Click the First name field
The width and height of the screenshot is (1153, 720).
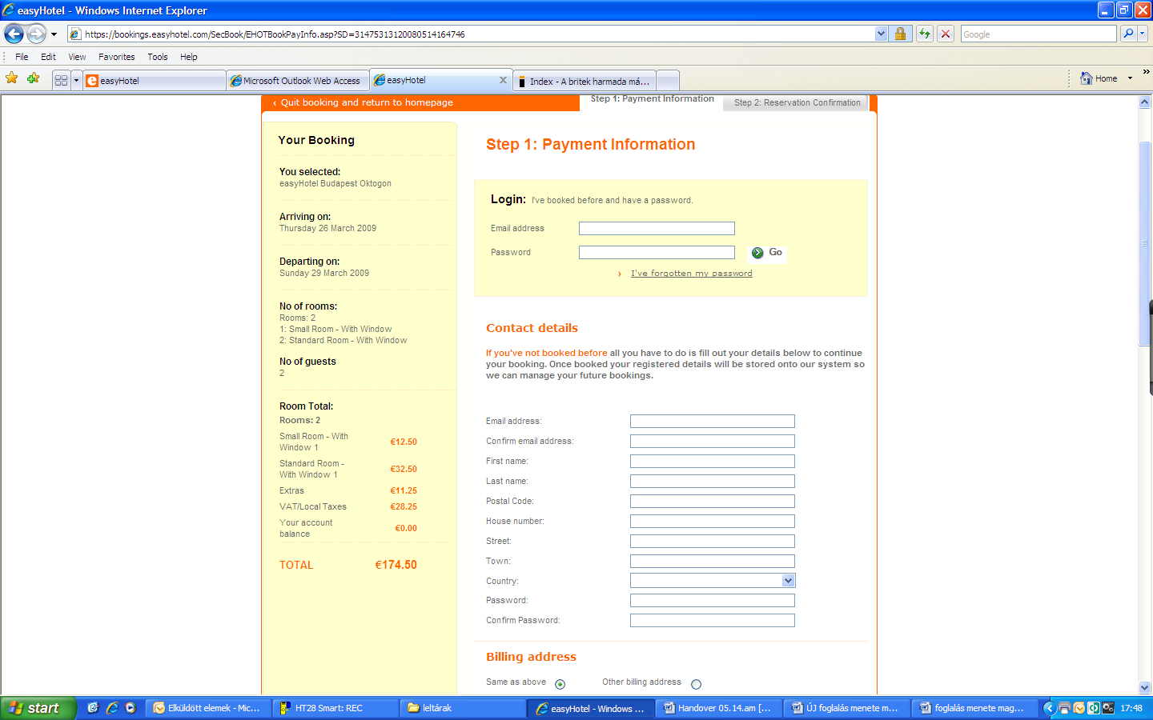pos(713,462)
